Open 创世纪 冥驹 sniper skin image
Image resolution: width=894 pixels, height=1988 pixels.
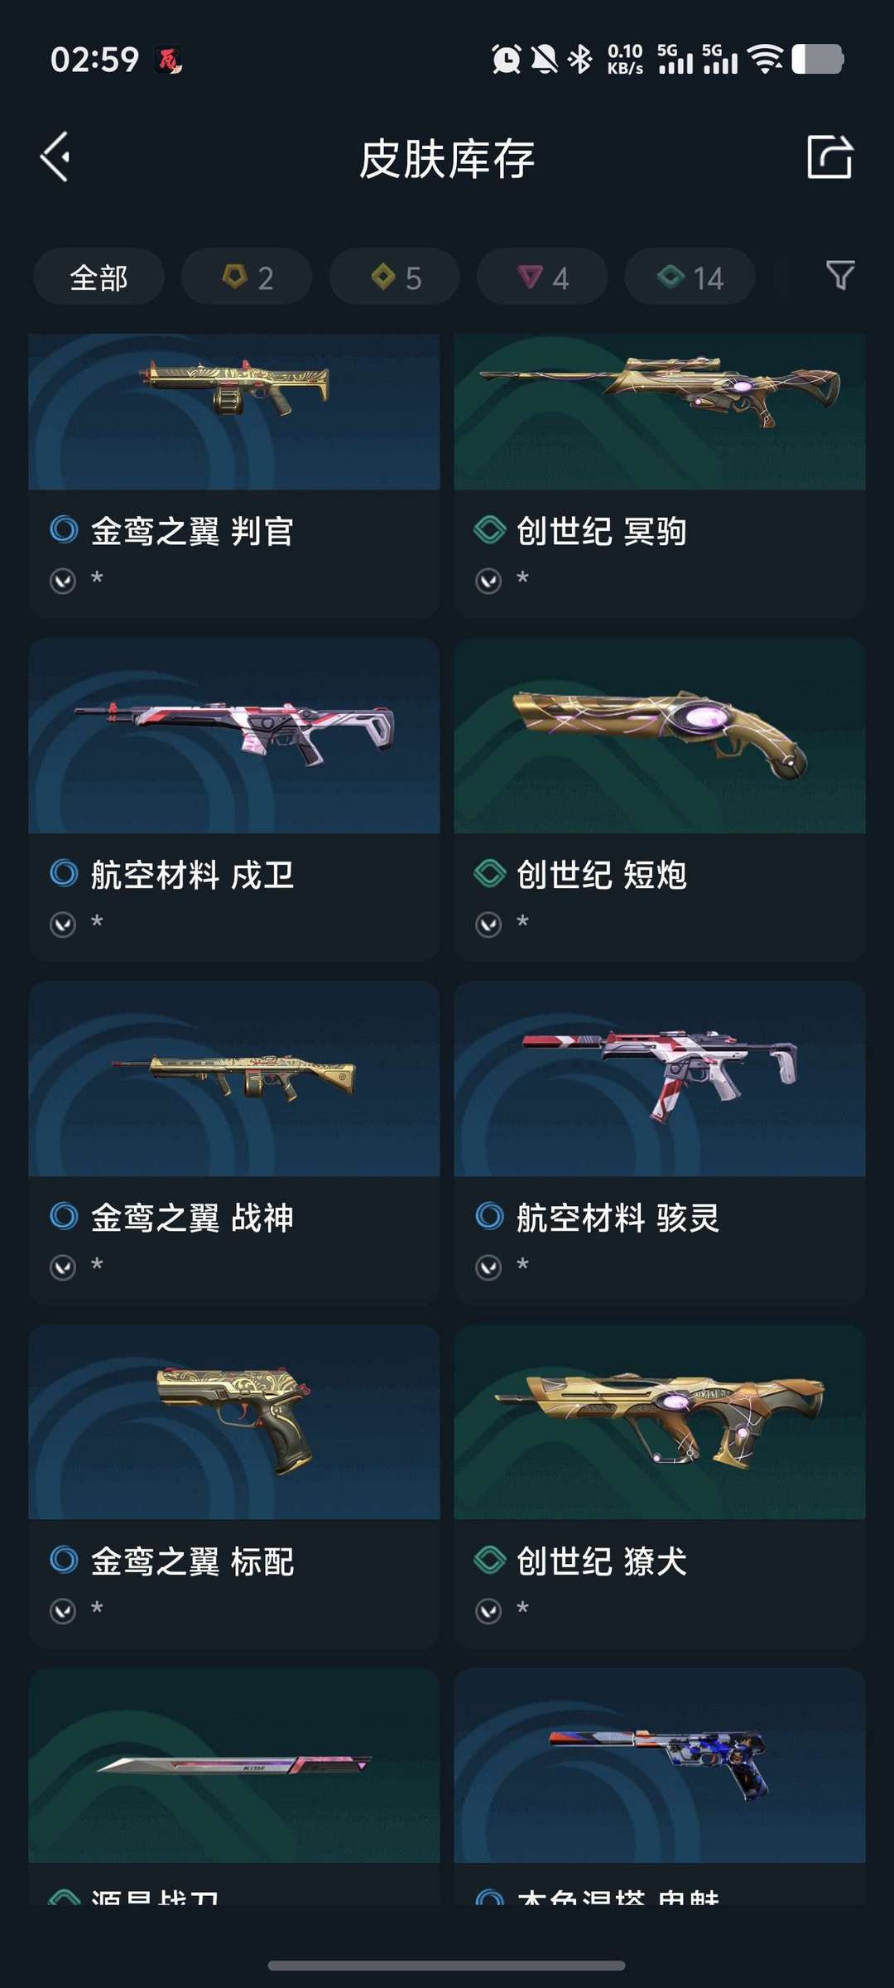point(660,412)
